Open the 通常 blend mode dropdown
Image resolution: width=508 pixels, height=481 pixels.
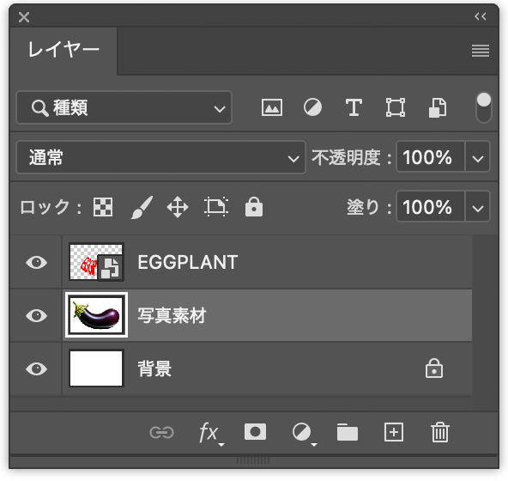tap(161, 157)
